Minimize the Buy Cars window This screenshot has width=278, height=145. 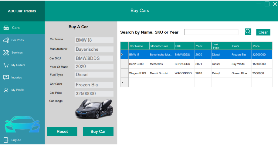click(259, 4)
